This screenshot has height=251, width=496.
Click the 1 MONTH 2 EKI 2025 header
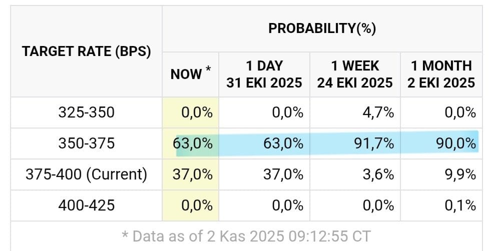pyautogui.click(x=441, y=74)
